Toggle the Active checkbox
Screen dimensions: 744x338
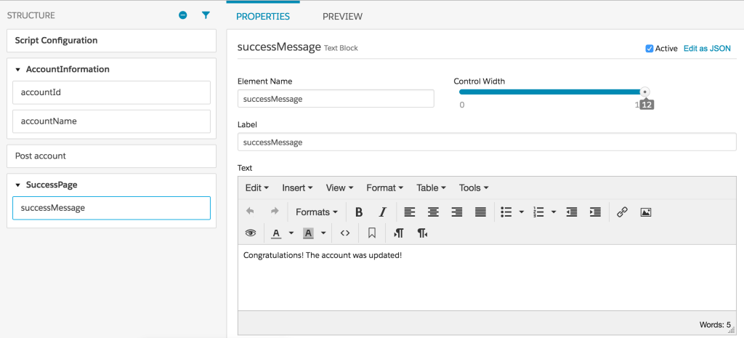coord(650,49)
